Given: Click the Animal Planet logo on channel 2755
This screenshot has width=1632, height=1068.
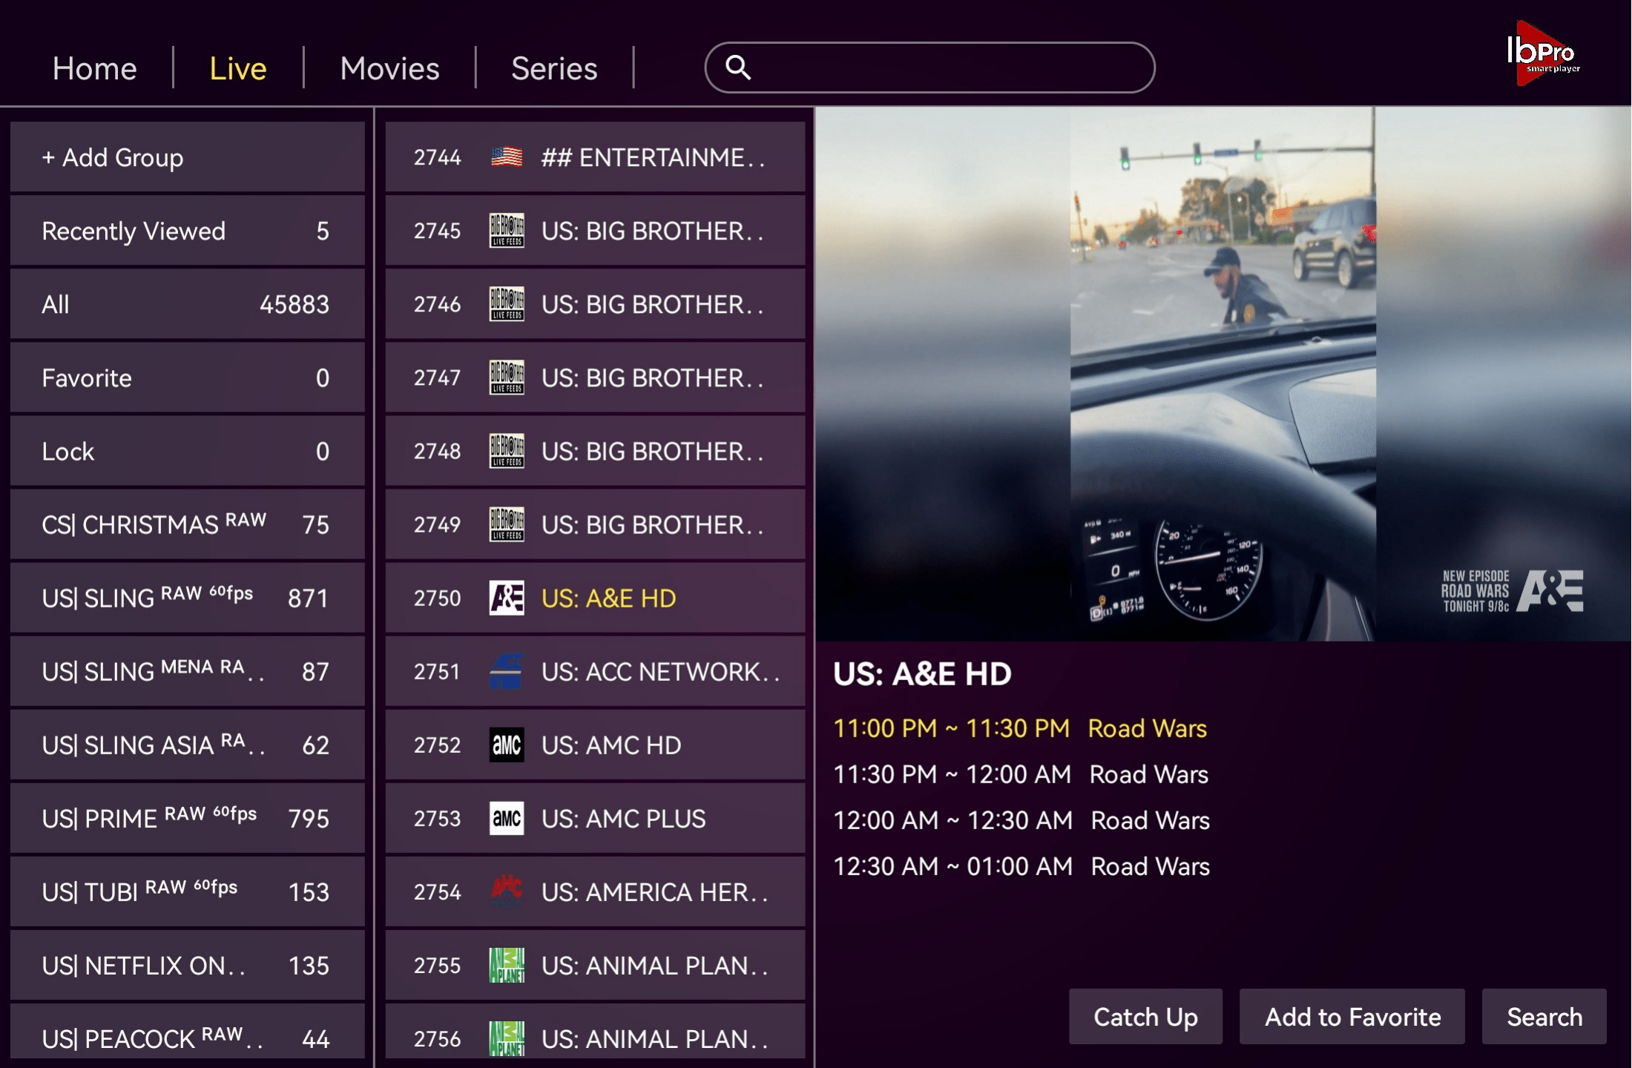Looking at the screenshot, I should [507, 965].
